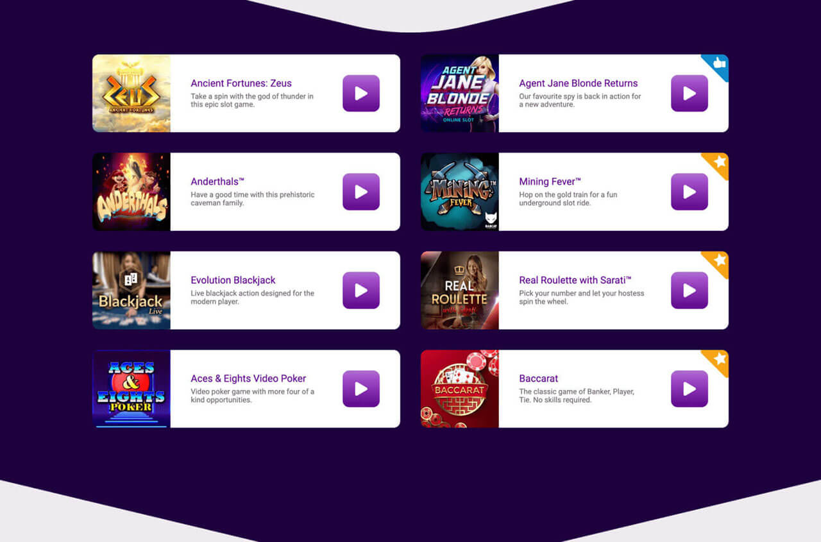The image size is (821, 542).
Task: Play Evolution Blackjack using its play icon
Action: tap(361, 290)
